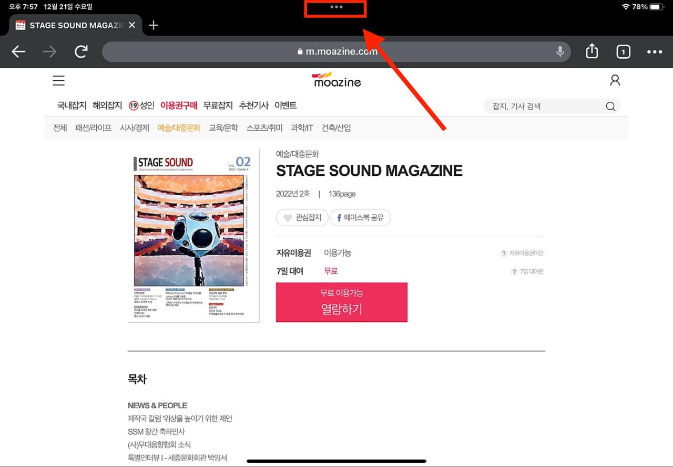The width and height of the screenshot is (673, 467).
Task: Select the STAGE SOUND MAGAZINE browser tab
Action: pos(75,25)
